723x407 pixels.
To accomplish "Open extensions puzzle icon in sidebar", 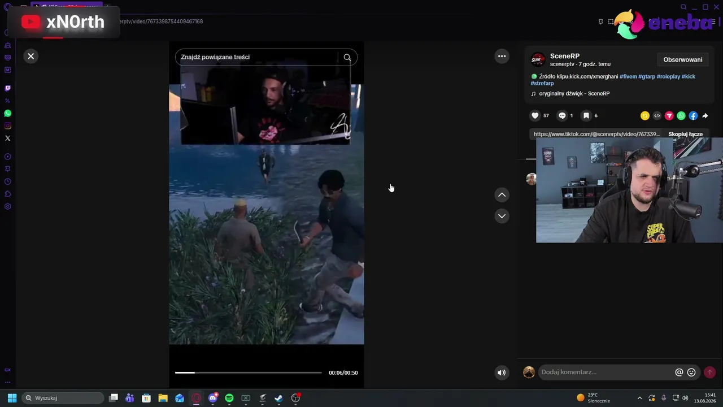I will [7, 194].
